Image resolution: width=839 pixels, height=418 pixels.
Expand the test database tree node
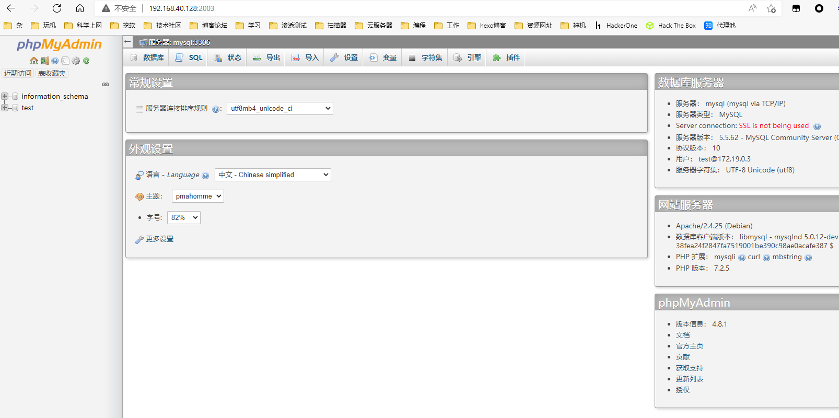point(5,108)
